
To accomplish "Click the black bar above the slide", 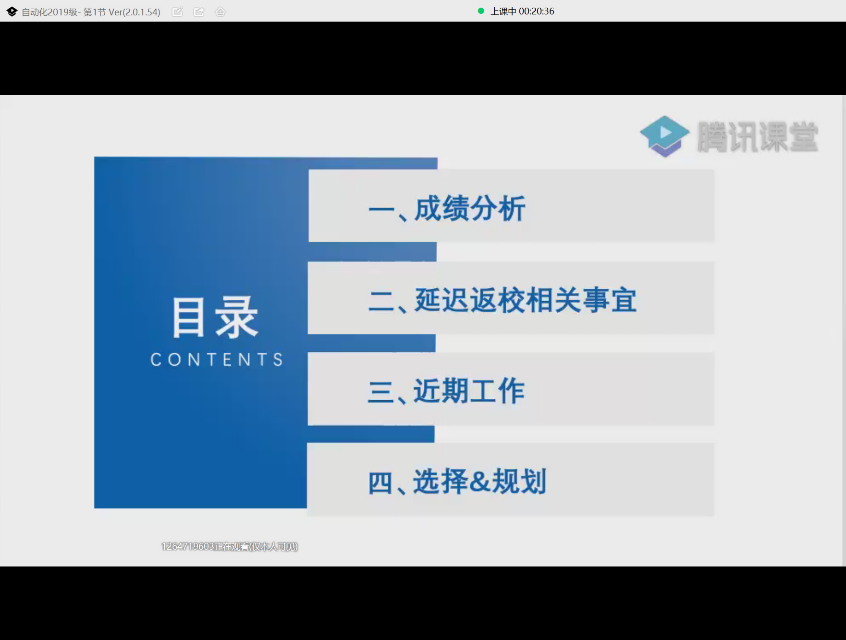I will point(423,58).
